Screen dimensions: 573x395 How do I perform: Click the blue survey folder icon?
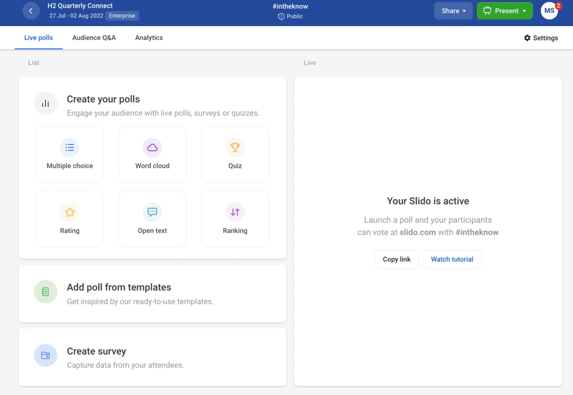(46, 355)
